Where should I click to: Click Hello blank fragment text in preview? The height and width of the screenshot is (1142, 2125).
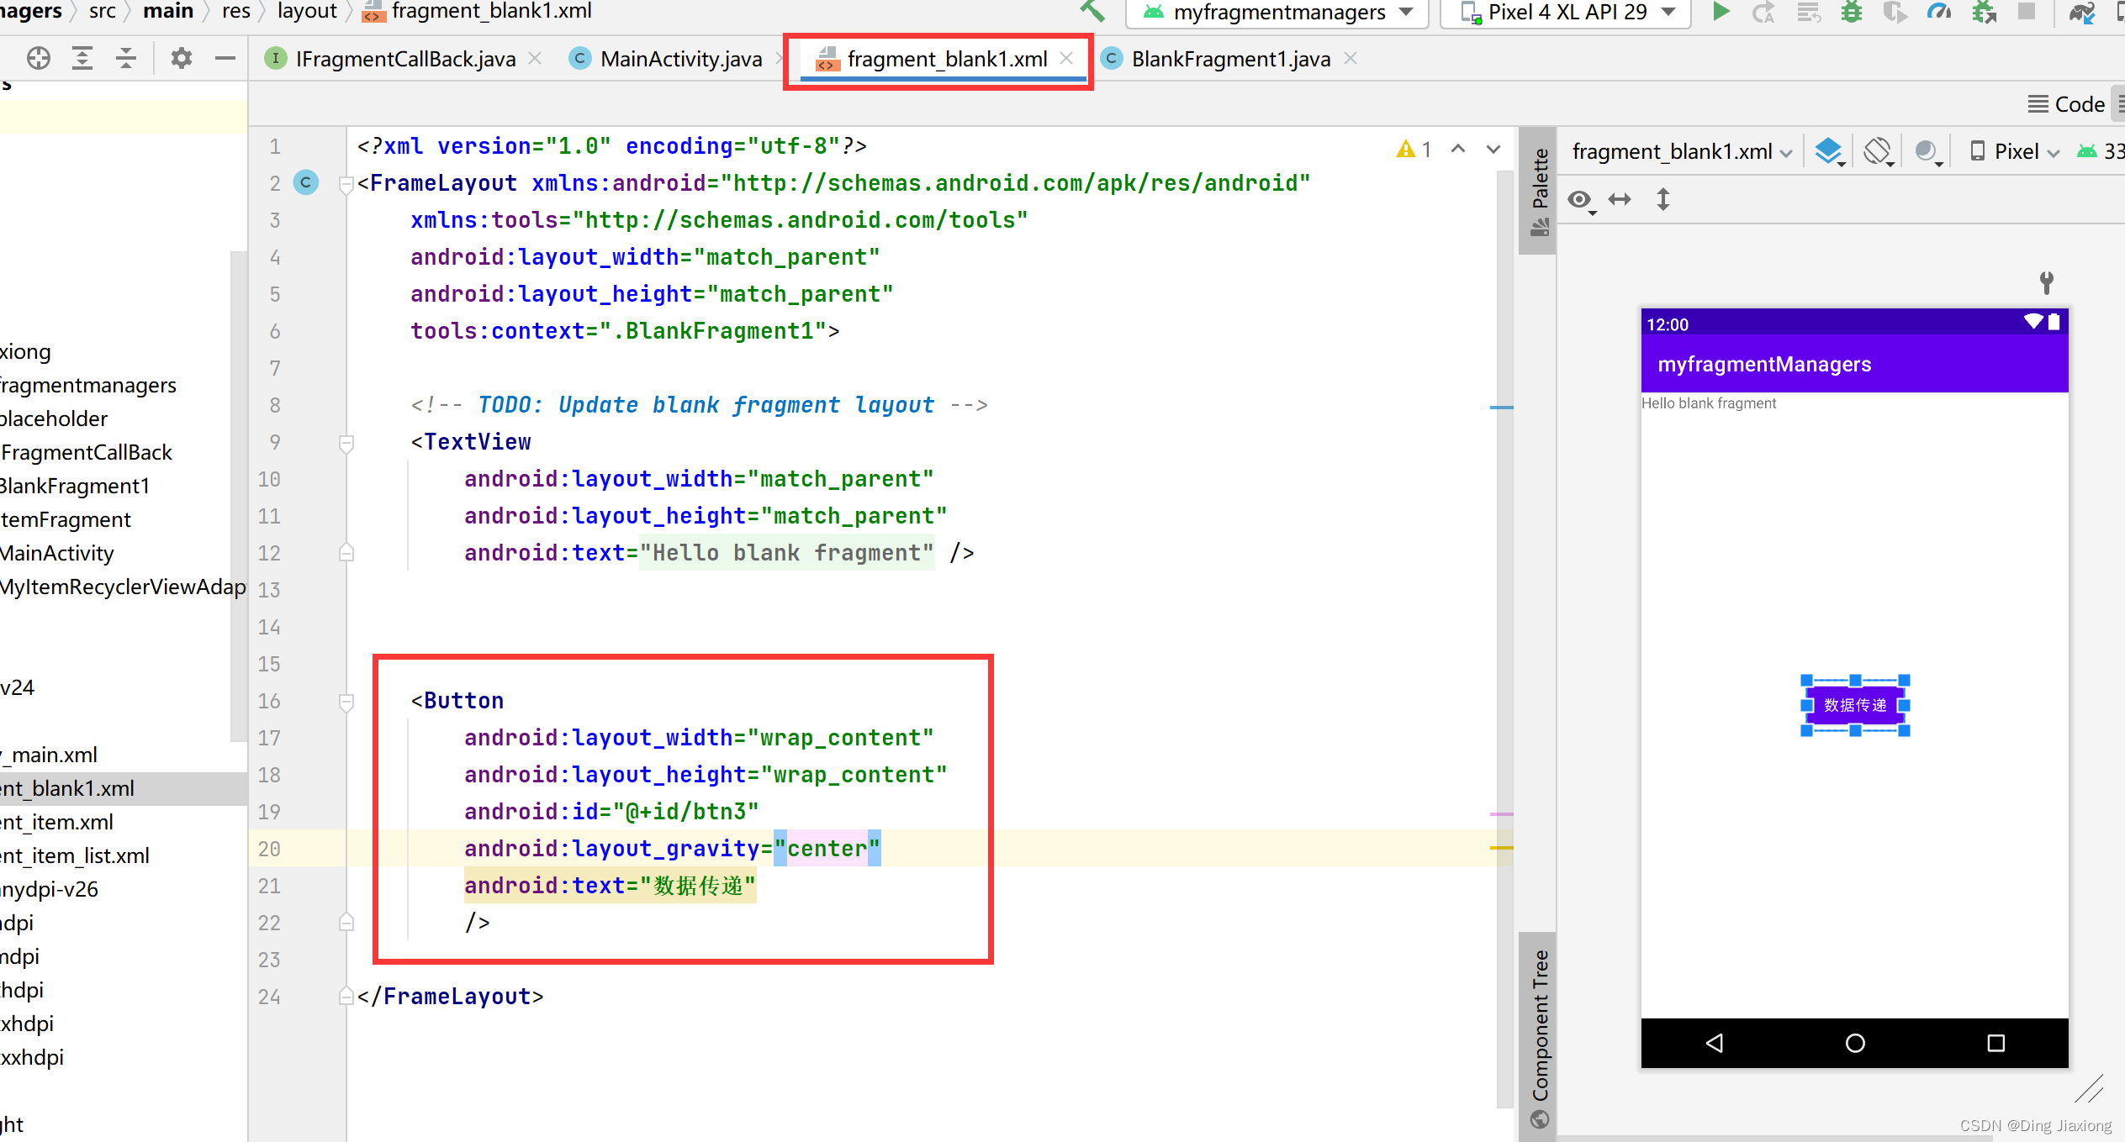pos(1709,403)
